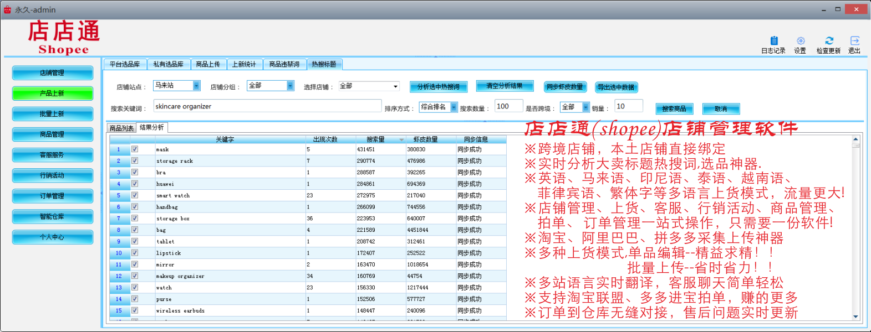This screenshot has width=871, height=332.
Task: Open the 客服服务 sidebar section
Action: [52, 155]
